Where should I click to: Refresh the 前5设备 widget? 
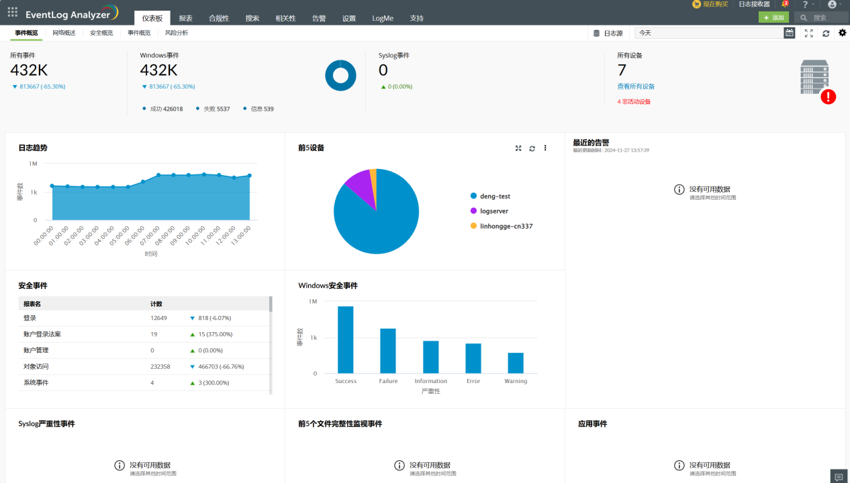(x=532, y=148)
